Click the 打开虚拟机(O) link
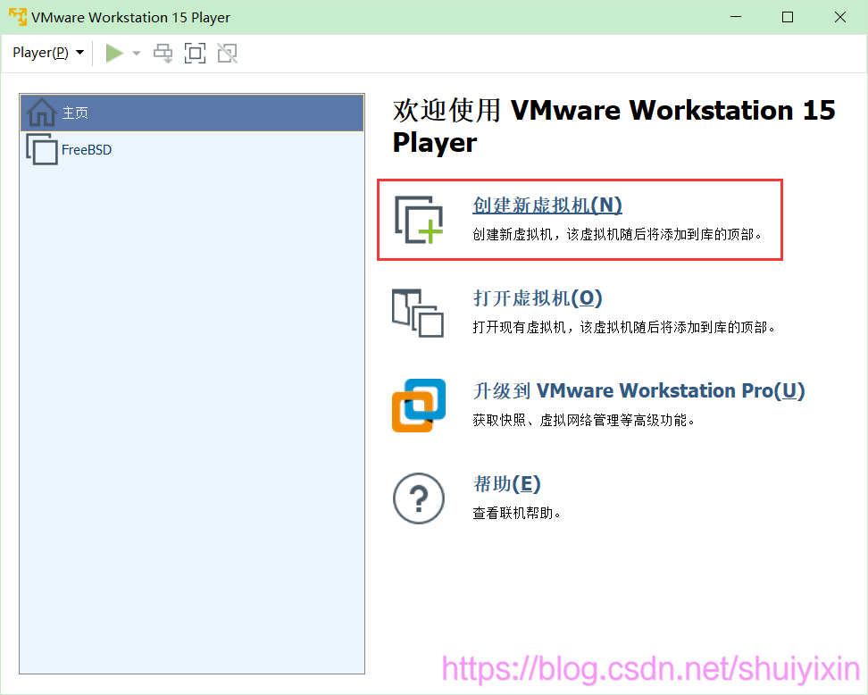The height and width of the screenshot is (695, 868). [x=537, y=298]
